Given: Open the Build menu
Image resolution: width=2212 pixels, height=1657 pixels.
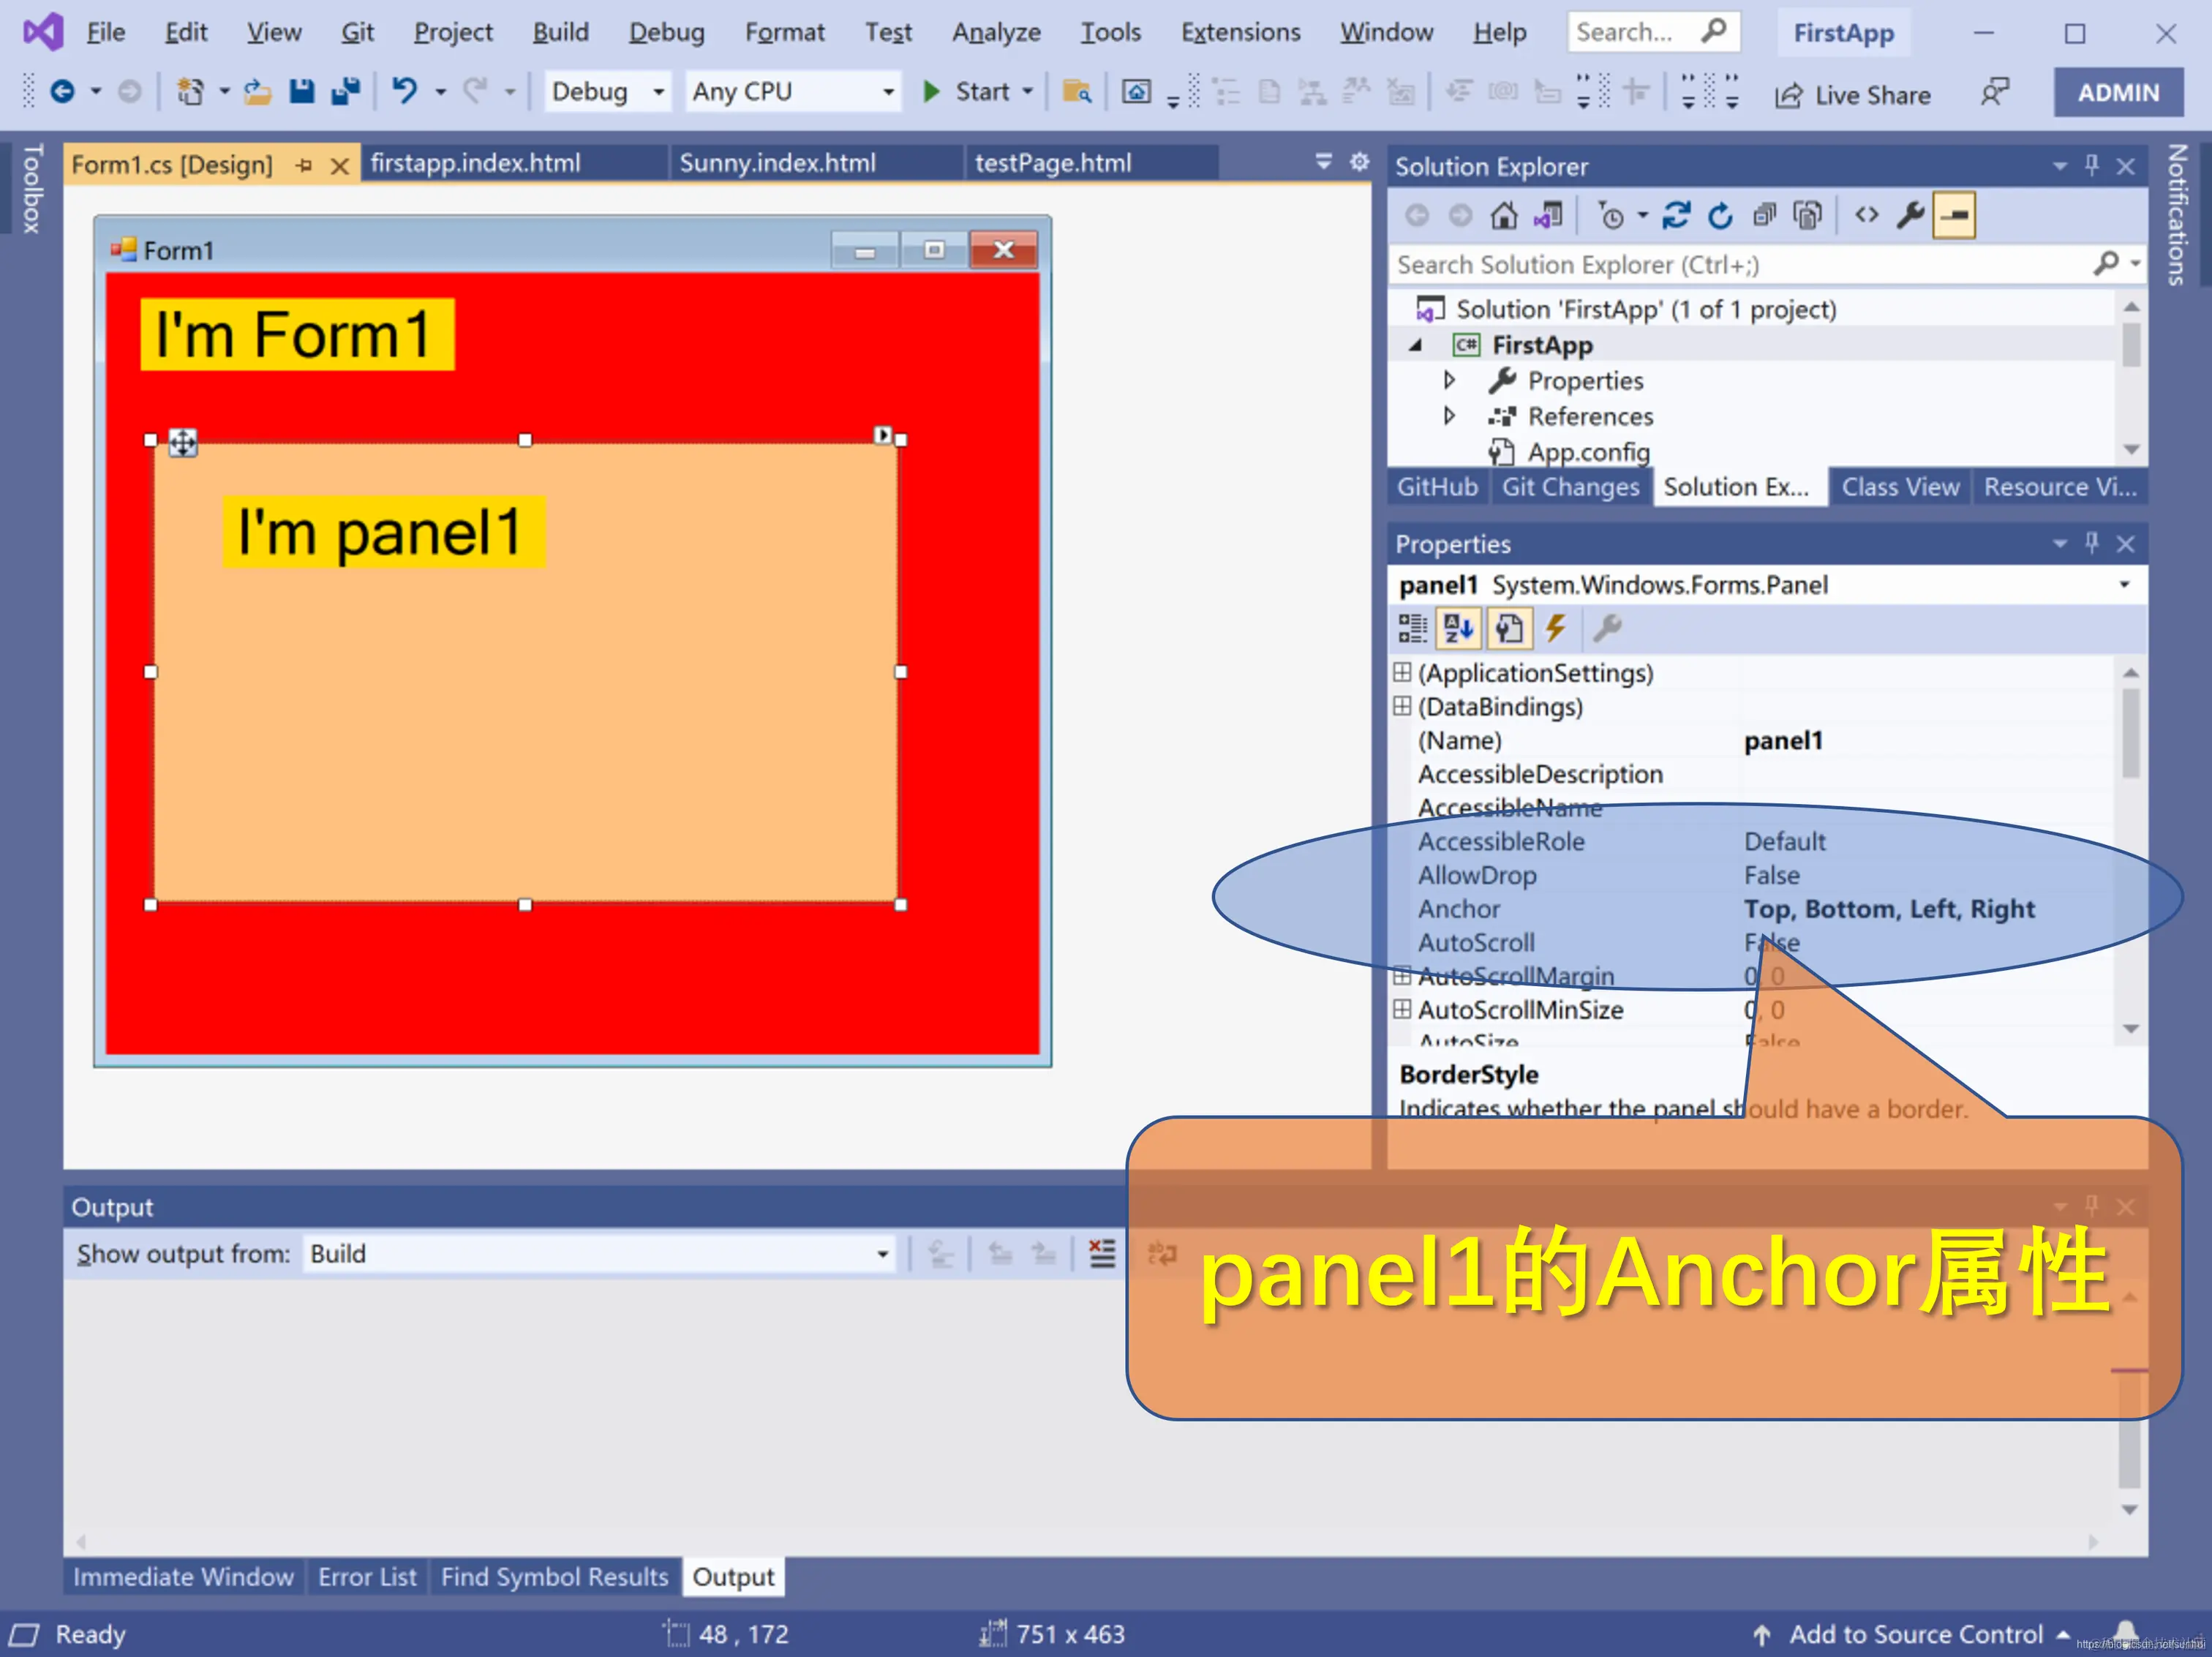Looking at the screenshot, I should click(560, 32).
